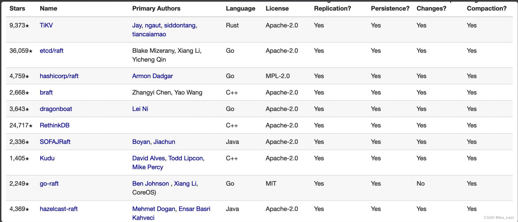518x222 pixels.
Task: Click Blake Mizerany, Xiang Li author text
Action: click(x=167, y=51)
